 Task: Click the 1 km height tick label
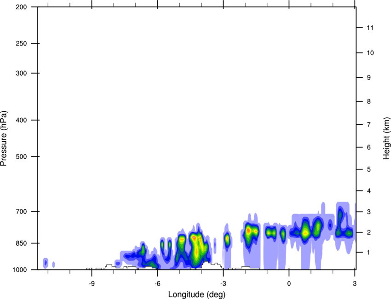tap(368, 253)
